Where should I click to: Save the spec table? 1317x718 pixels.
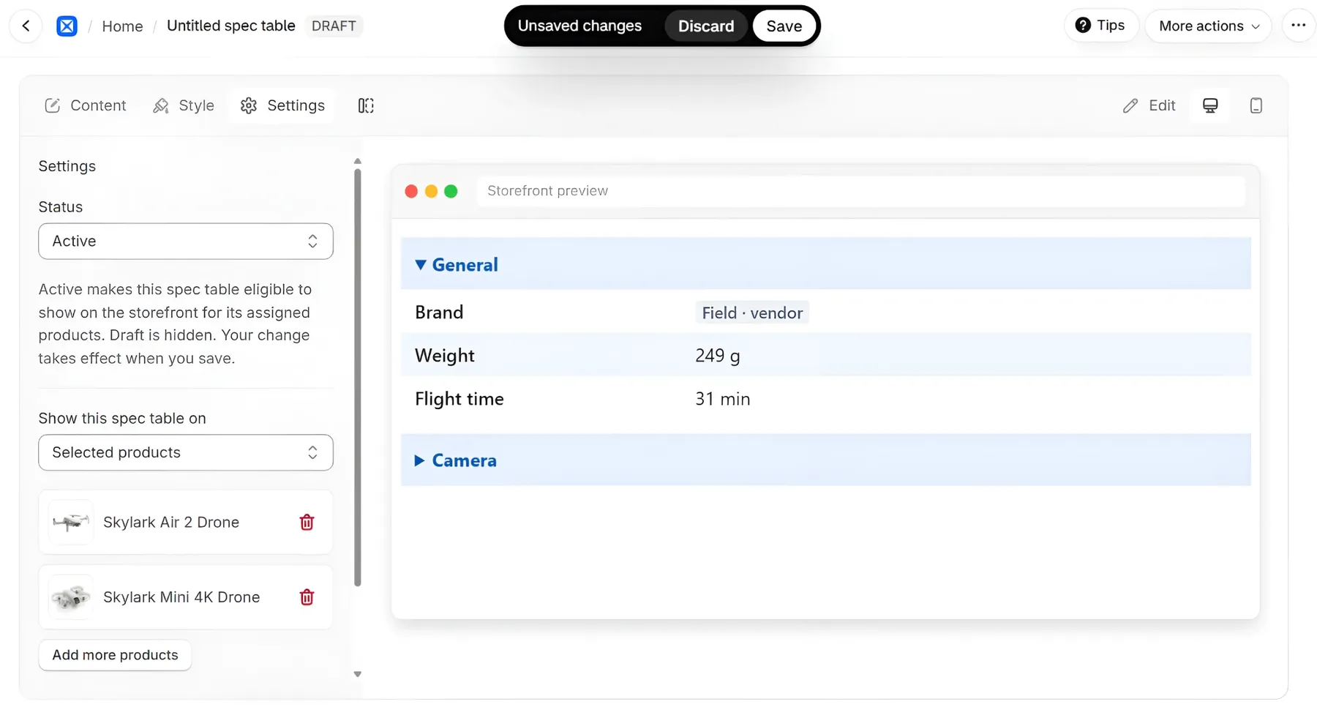784,26
